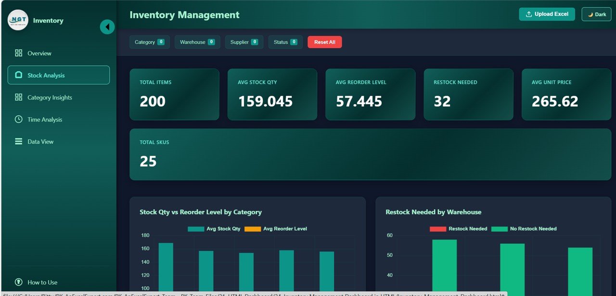
Task: Open the Warehouse filter dropdown
Action: 197,42
